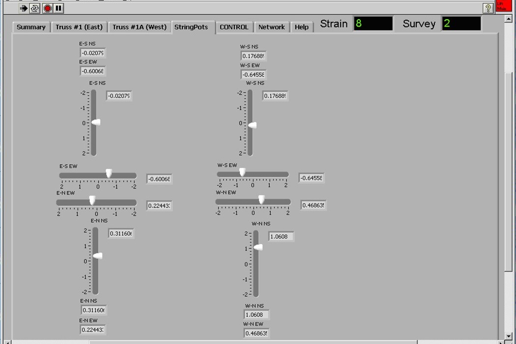Click the red VI icon in top-right corner

[502, 6]
